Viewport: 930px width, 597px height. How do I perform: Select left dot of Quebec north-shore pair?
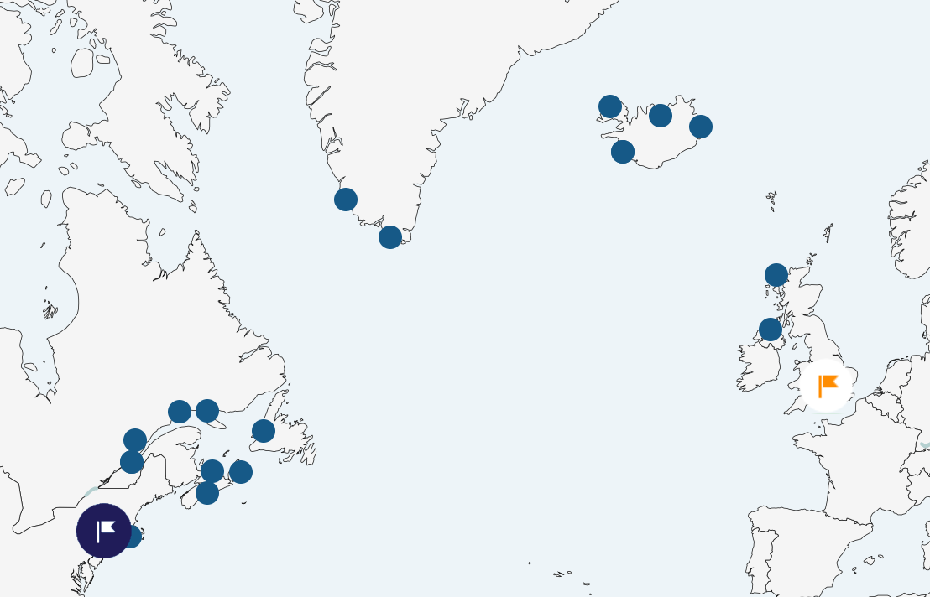180,412
